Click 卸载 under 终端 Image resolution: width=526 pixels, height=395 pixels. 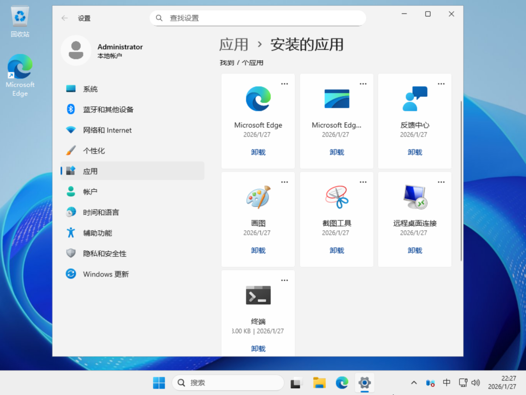coord(258,349)
